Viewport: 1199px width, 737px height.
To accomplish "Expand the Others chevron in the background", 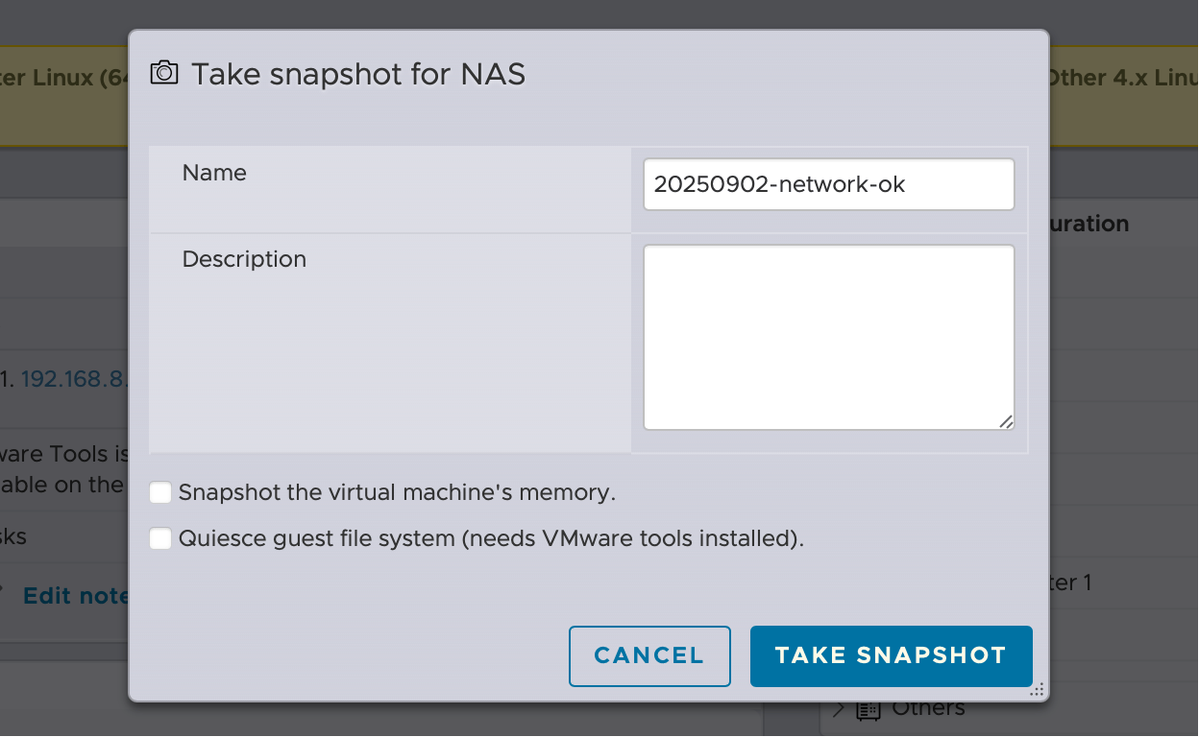I will pos(839,710).
